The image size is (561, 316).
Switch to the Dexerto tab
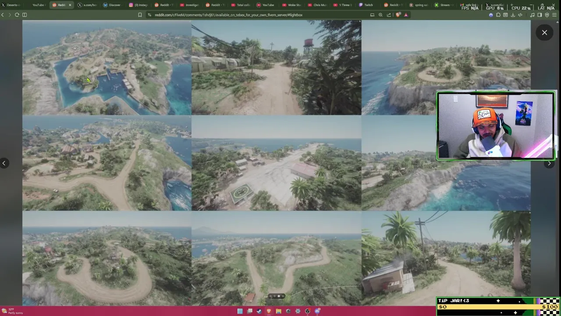pyautogui.click(x=11, y=5)
